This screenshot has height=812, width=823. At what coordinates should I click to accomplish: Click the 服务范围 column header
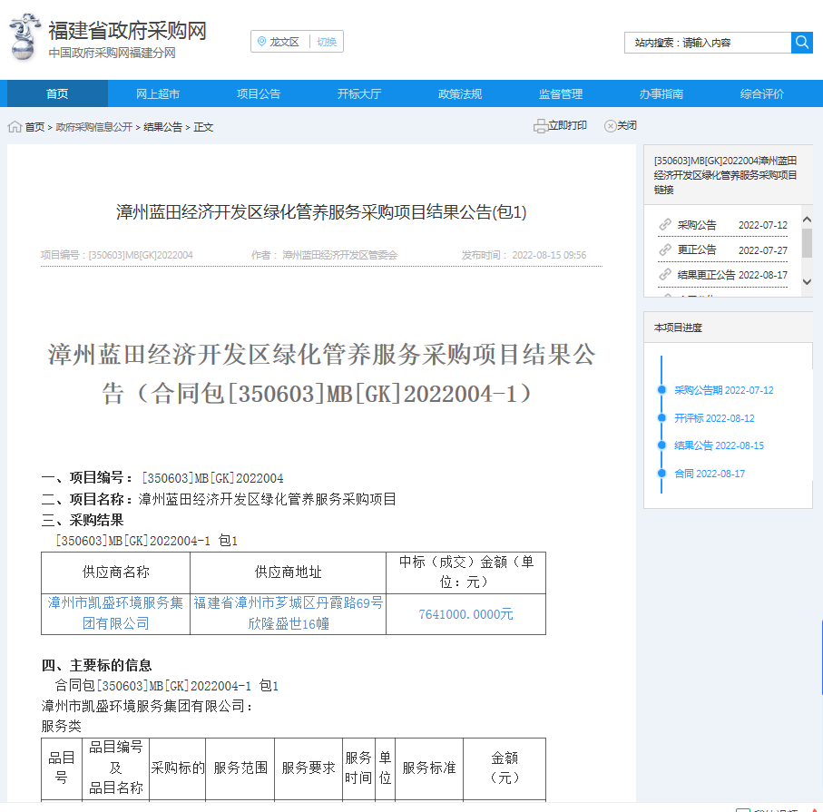pos(240,768)
